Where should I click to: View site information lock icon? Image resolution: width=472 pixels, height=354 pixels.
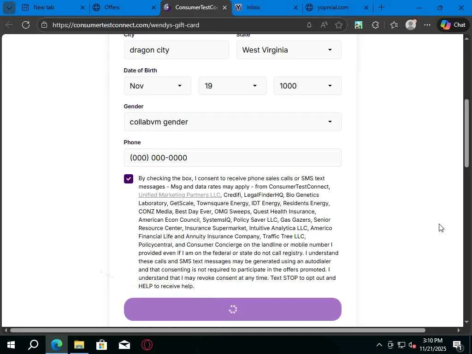44,25
